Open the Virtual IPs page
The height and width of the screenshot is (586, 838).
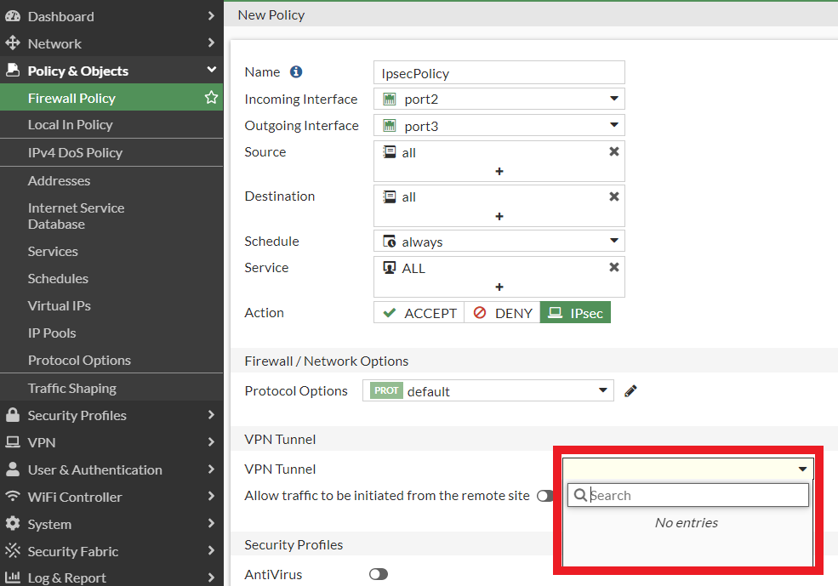[x=60, y=305]
